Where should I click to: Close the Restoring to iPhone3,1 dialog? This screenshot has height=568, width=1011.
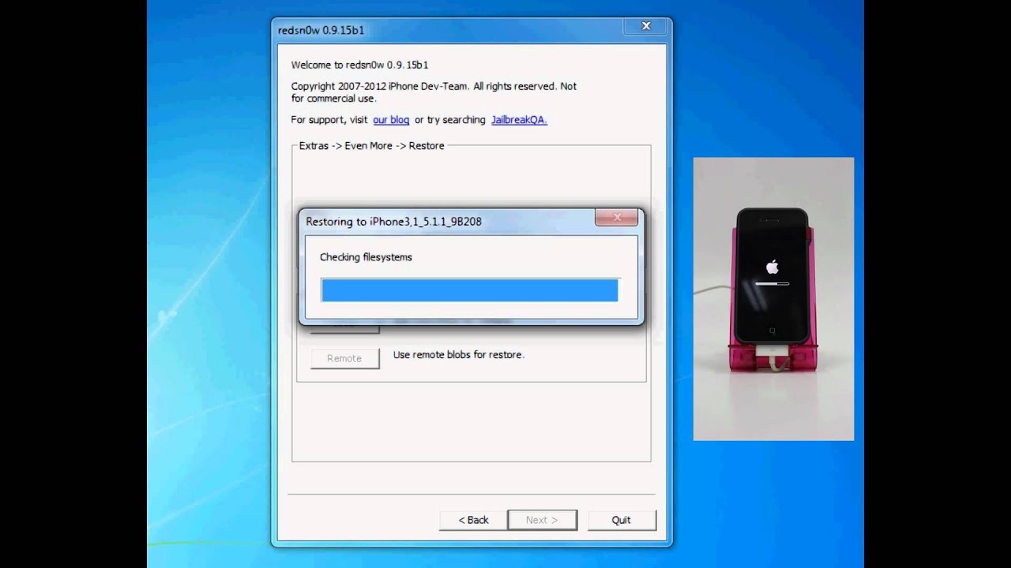(x=617, y=217)
